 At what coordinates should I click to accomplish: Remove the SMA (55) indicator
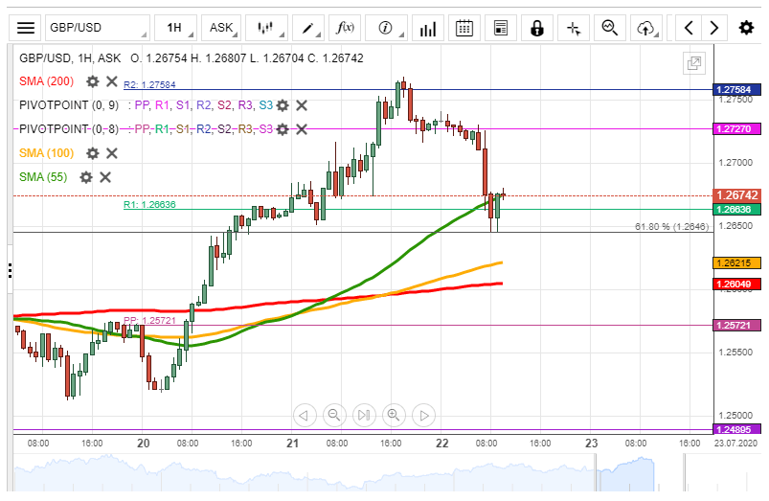105,176
